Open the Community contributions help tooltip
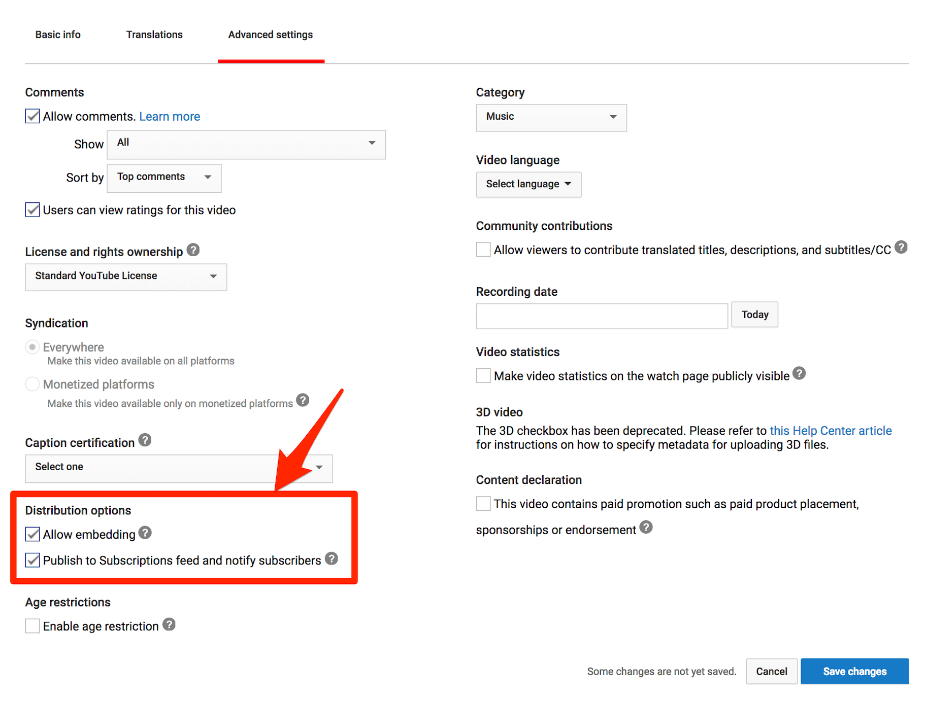The height and width of the screenshot is (701, 926). pyautogui.click(x=902, y=247)
